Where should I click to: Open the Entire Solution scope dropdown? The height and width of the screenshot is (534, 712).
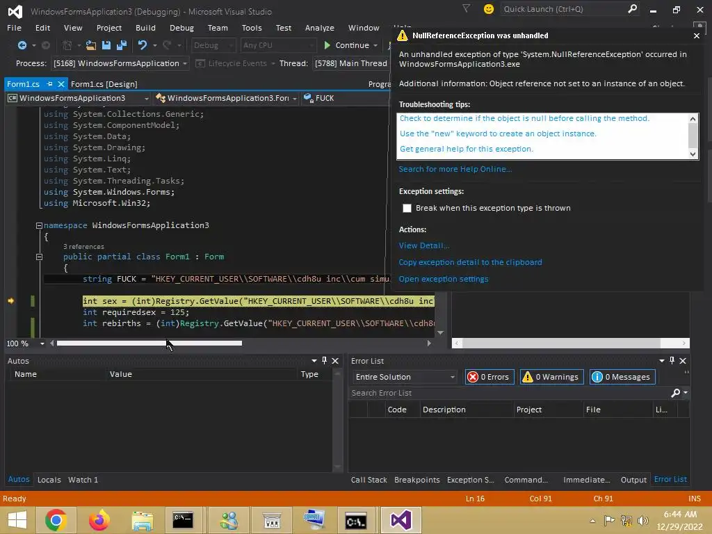pyautogui.click(x=452, y=377)
